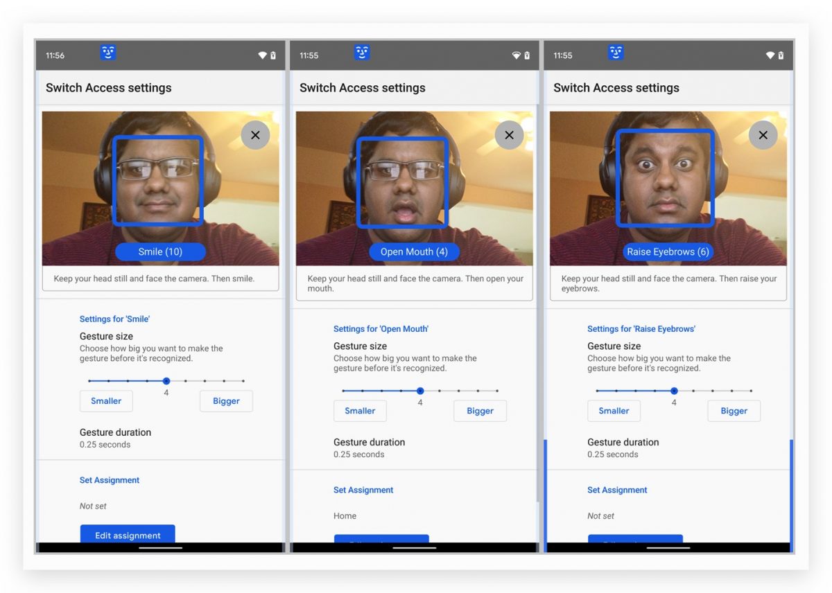This screenshot has height=593, width=832.
Task: Click Bigger button under Smile settings
Action: tap(226, 401)
